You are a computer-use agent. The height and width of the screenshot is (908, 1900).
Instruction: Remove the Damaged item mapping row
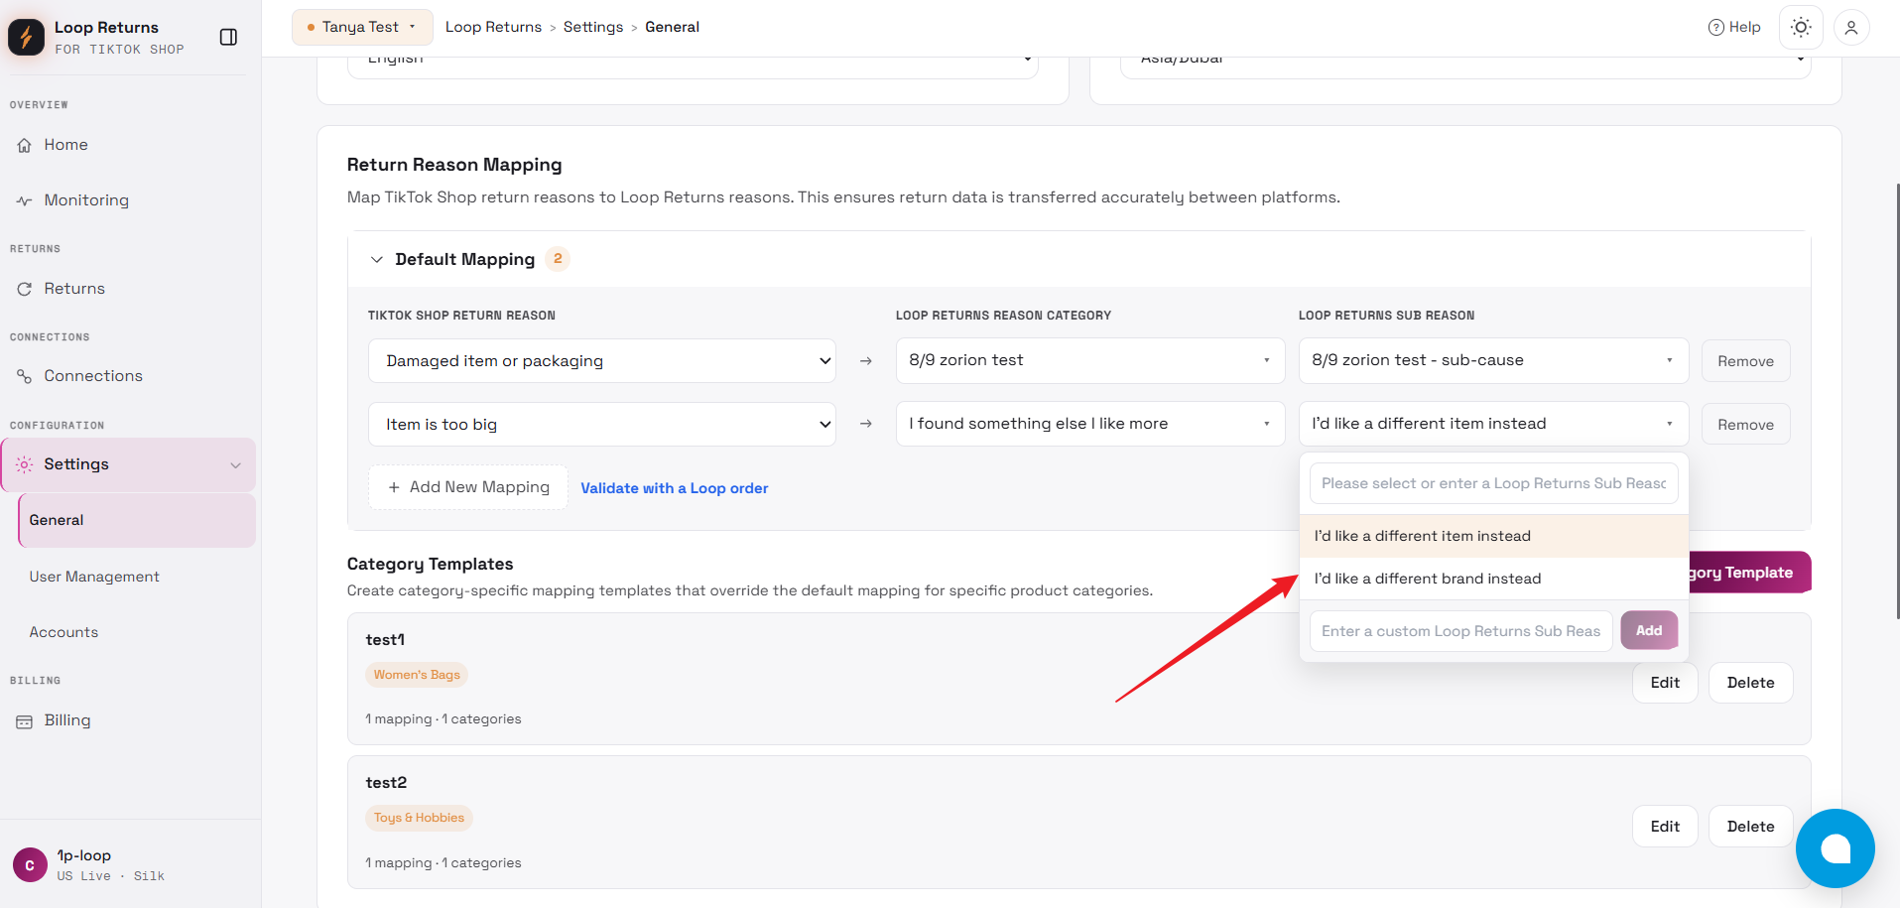point(1746,361)
